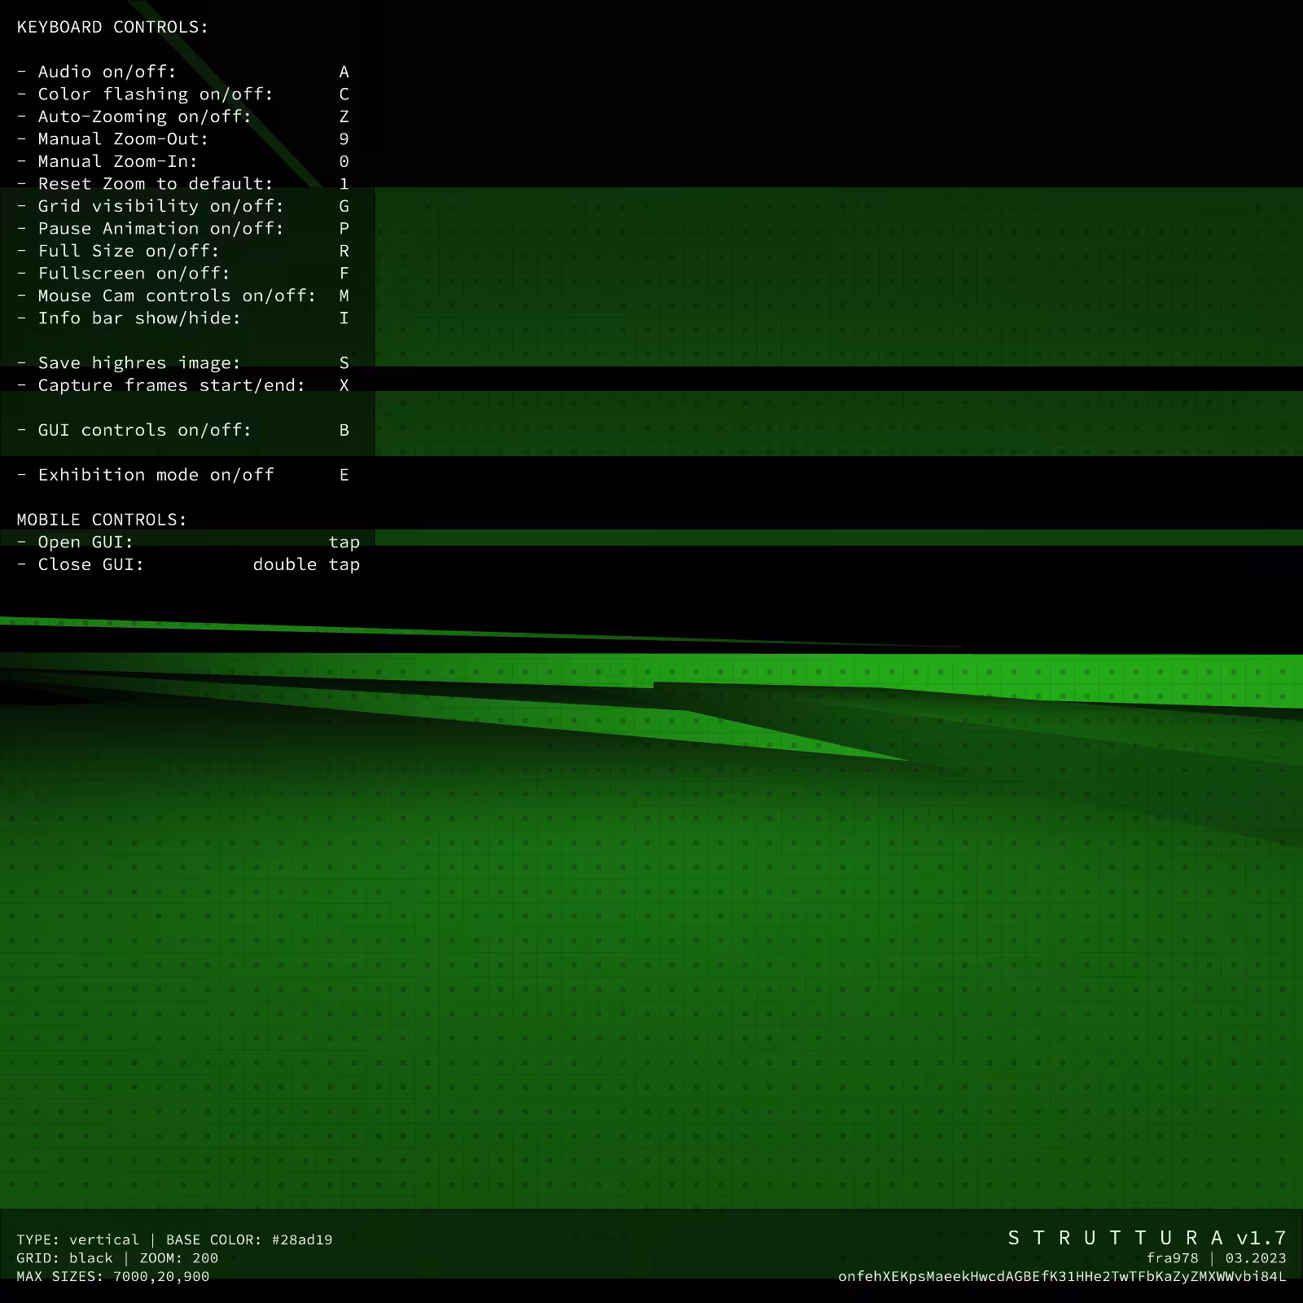Screen dimensions: 1303x1303
Task: Select the 'Color flashing on/off:' line
Action: point(183,94)
